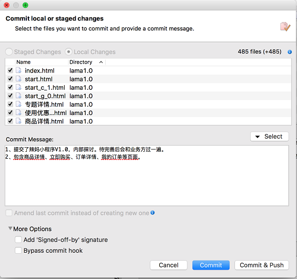Click the Commit & Push button
The height and width of the screenshot is (279, 297).
click(x=262, y=265)
